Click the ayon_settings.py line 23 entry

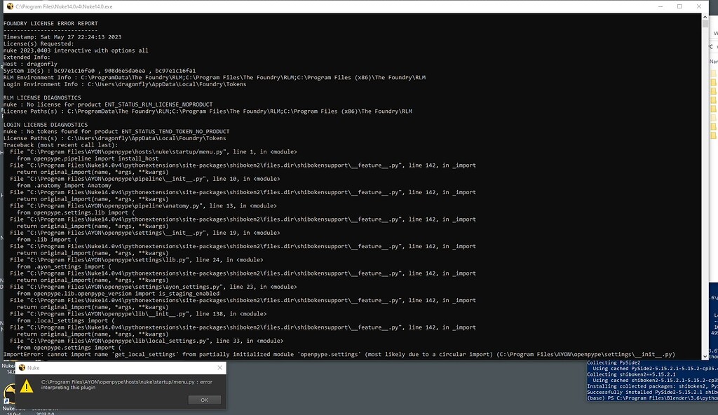click(154, 287)
